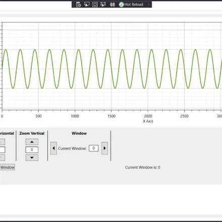Image resolution: width=222 pixels, height=222 pixels.
Task: Click the green sine wave plot
Action: coord(112,69)
